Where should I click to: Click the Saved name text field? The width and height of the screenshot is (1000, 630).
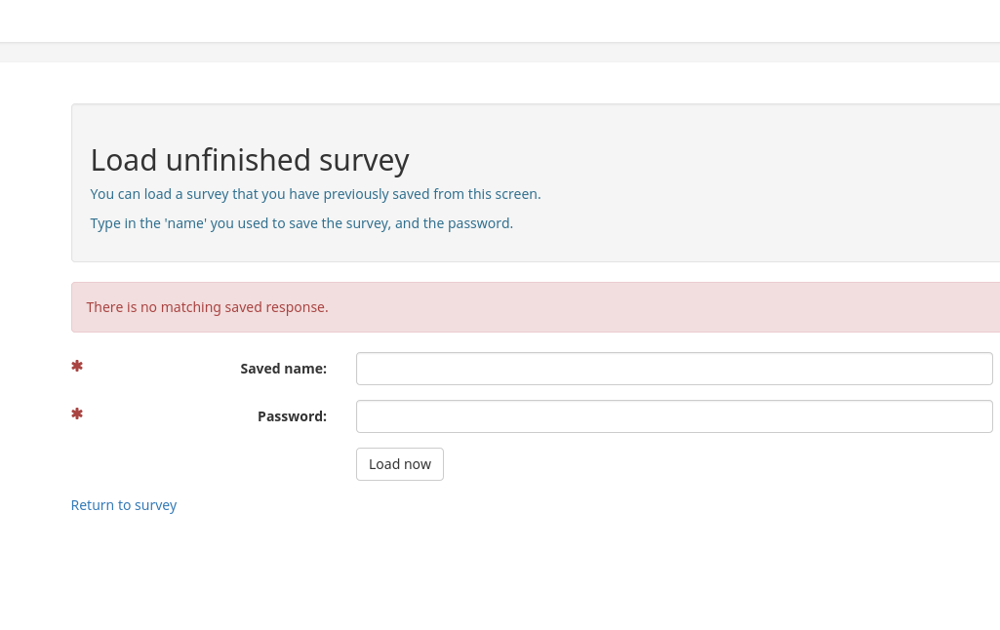point(673,369)
